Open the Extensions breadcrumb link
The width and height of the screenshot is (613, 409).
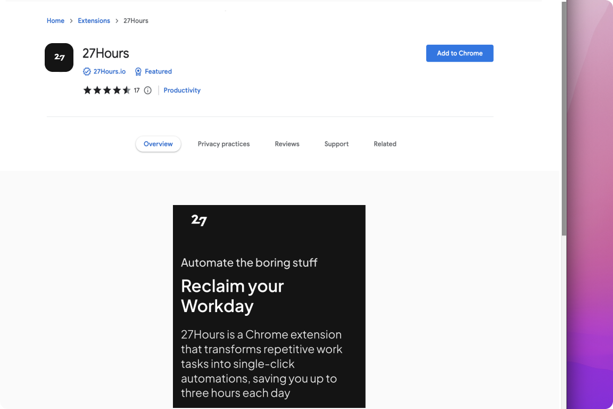coord(94,21)
